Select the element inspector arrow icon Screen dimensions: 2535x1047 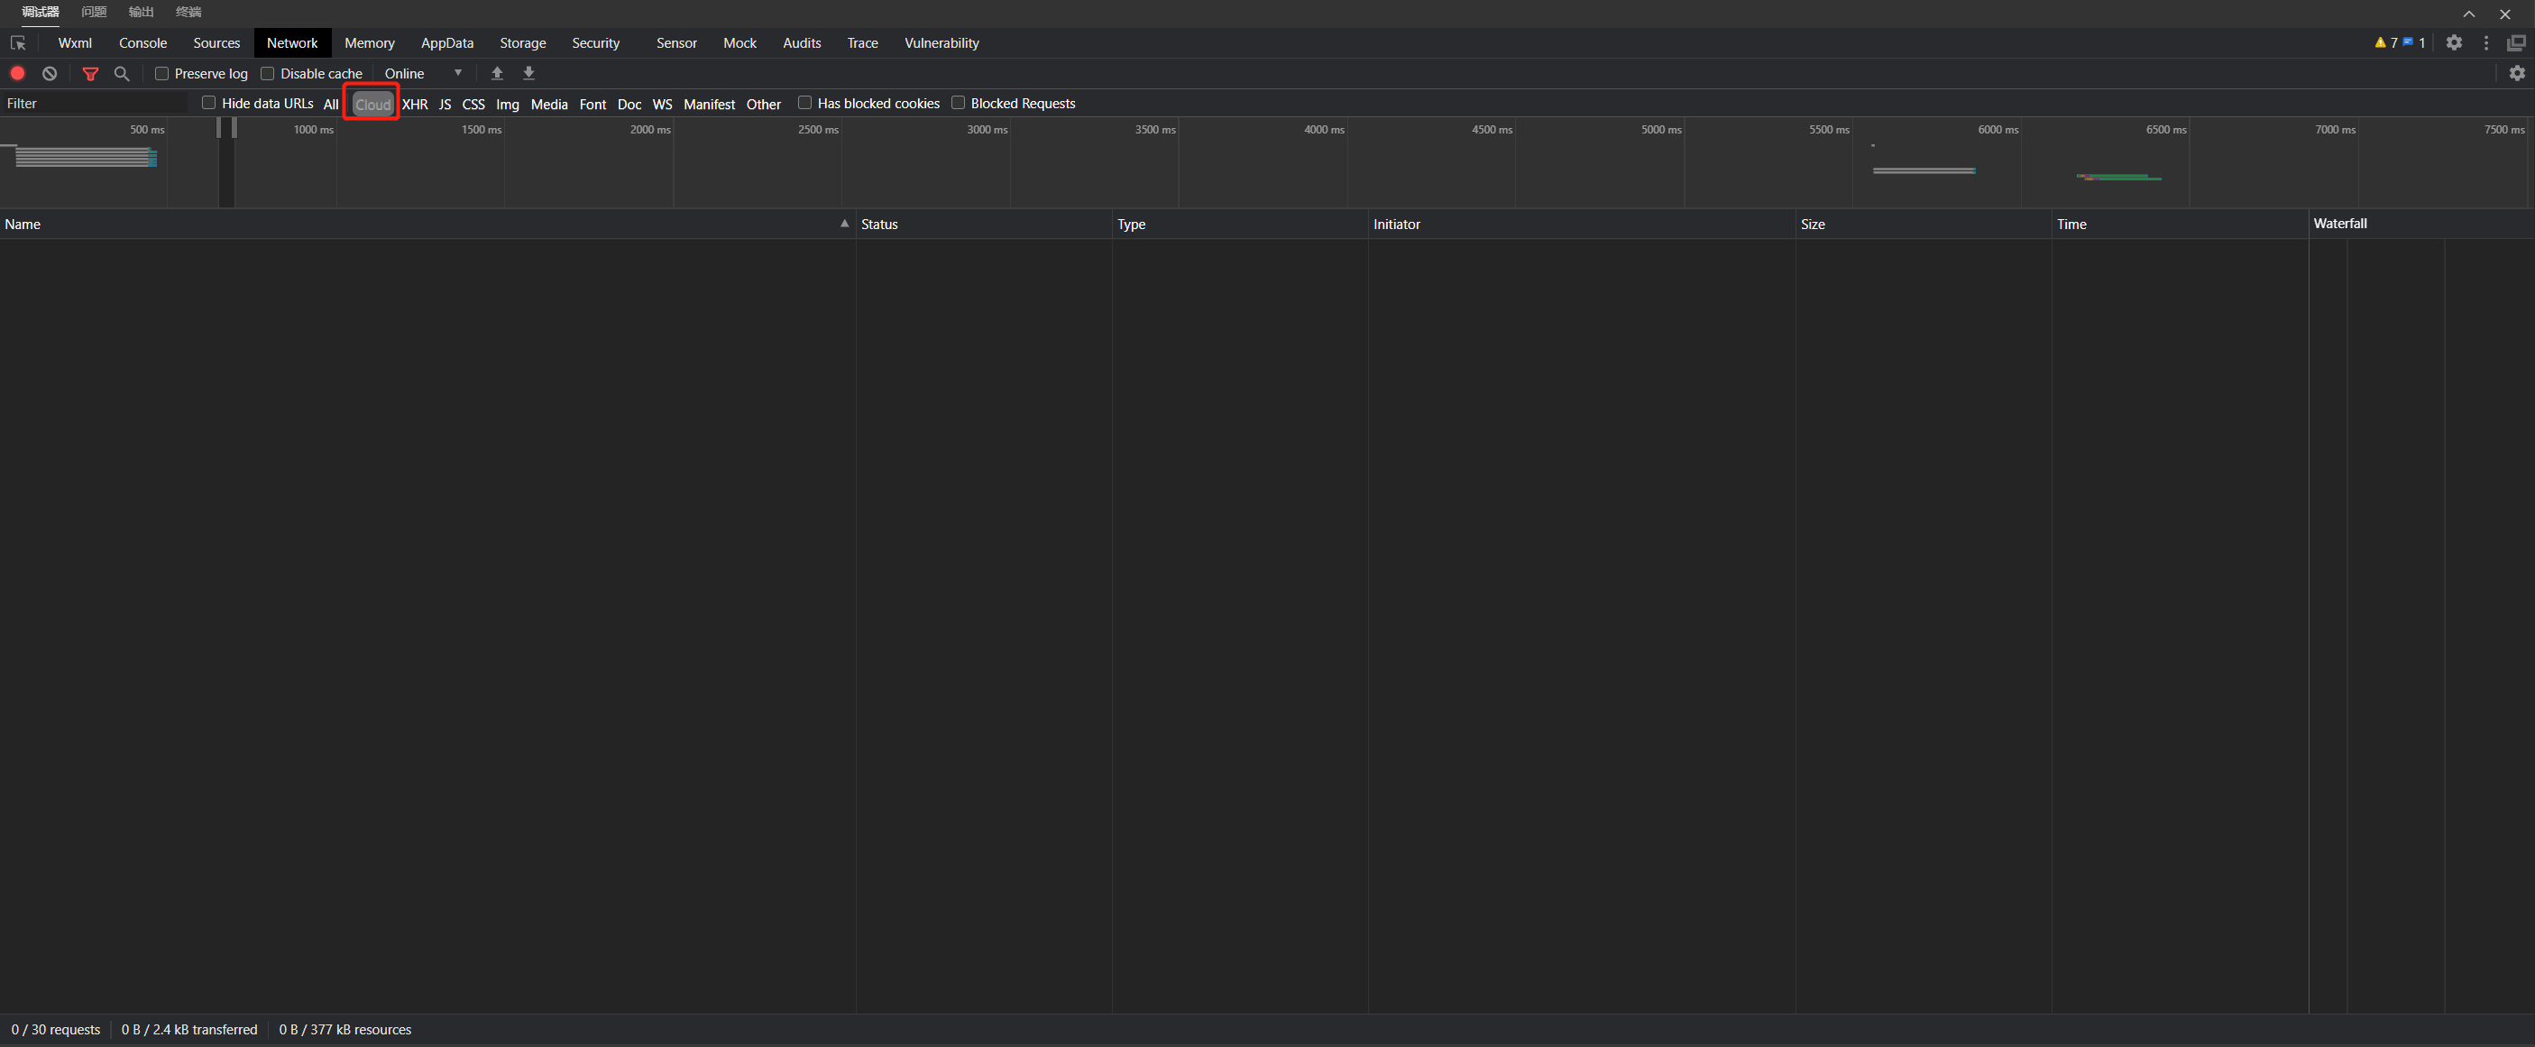click(18, 43)
